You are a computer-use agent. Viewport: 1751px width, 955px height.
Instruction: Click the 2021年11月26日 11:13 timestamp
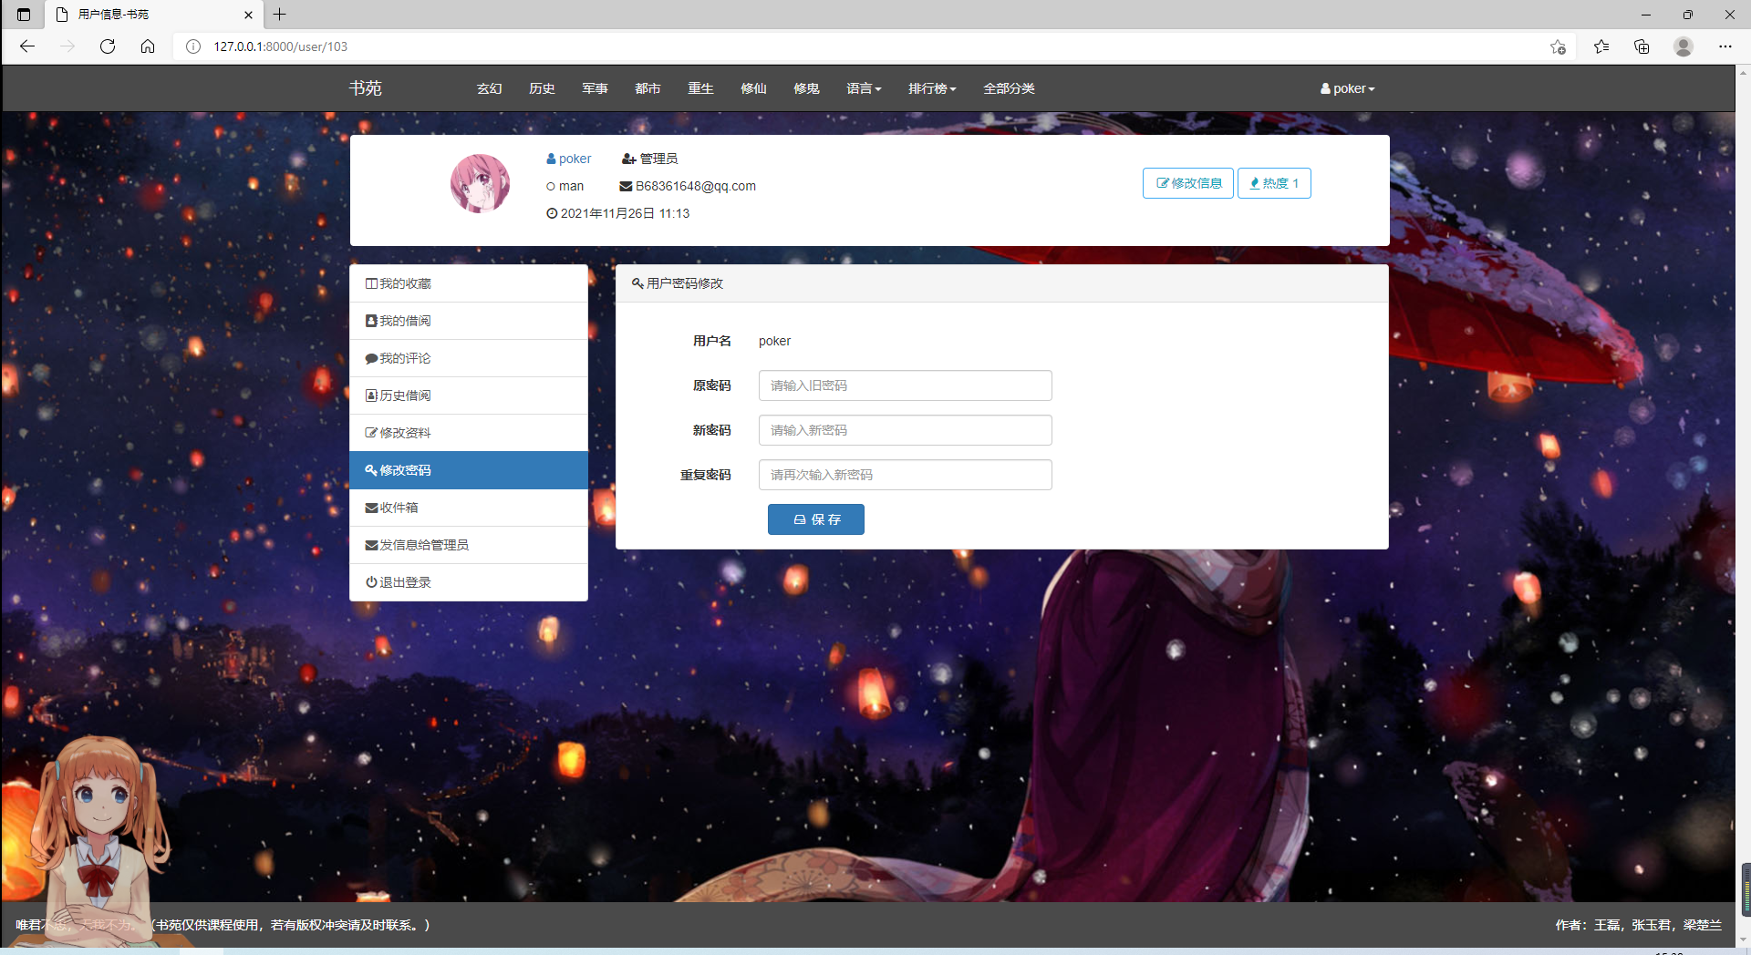tap(625, 213)
